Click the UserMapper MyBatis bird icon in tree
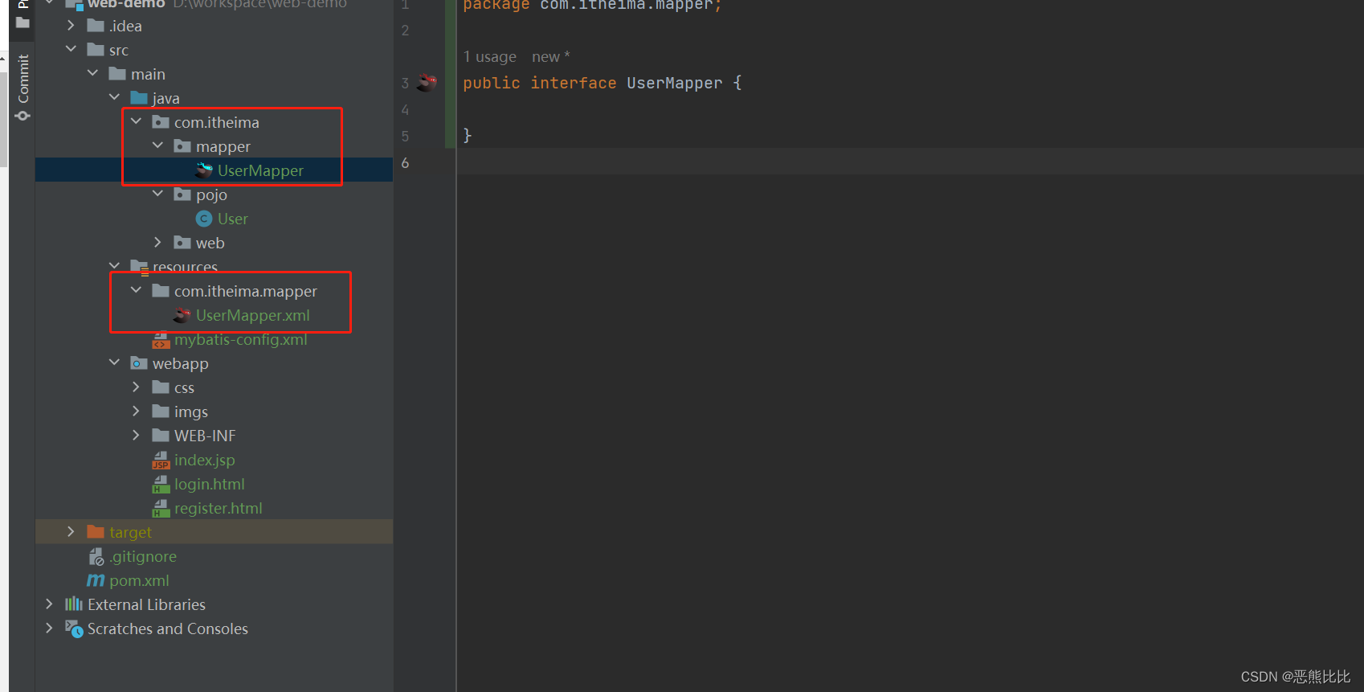The width and height of the screenshot is (1364, 692). (x=204, y=170)
